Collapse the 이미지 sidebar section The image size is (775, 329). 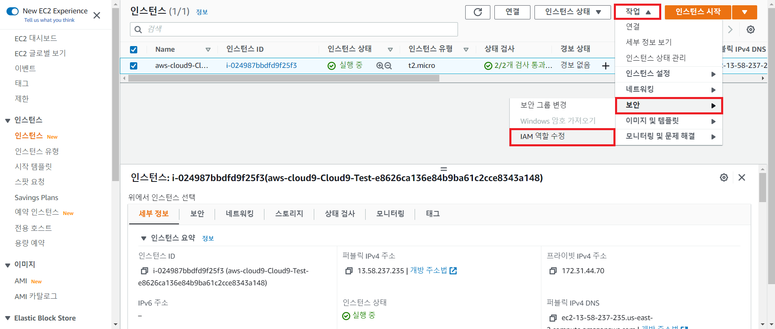click(x=8, y=265)
